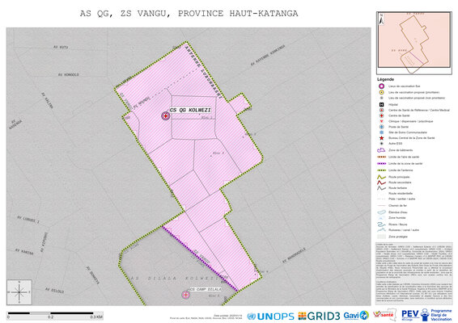
Task: Click the Étendue d'eau legend symbol
Action: click(381, 212)
